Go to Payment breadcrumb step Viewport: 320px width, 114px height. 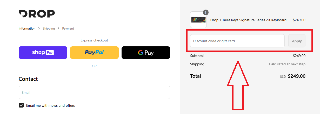(68, 28)
